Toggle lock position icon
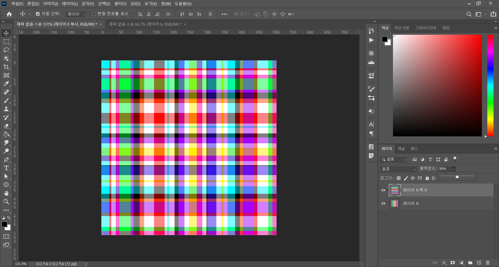499x267 pixels. pos(413,178)
